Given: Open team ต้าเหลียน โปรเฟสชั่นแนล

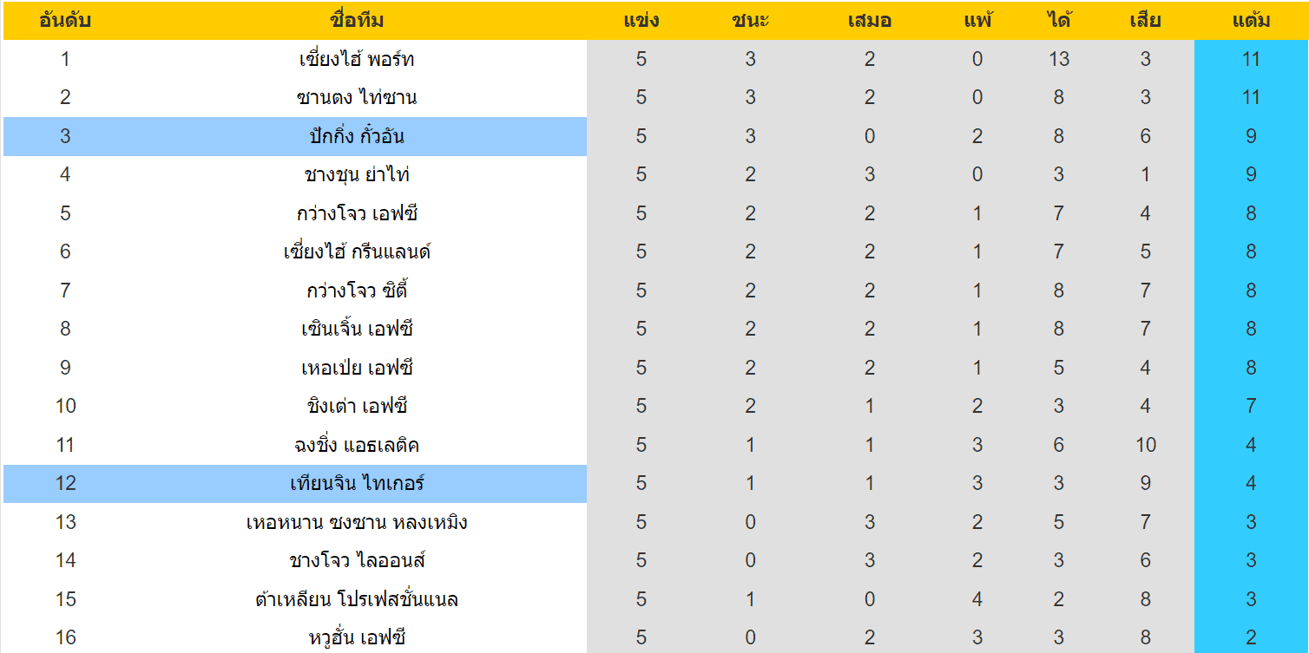Looking at the screenshot, I should (357, 599).
